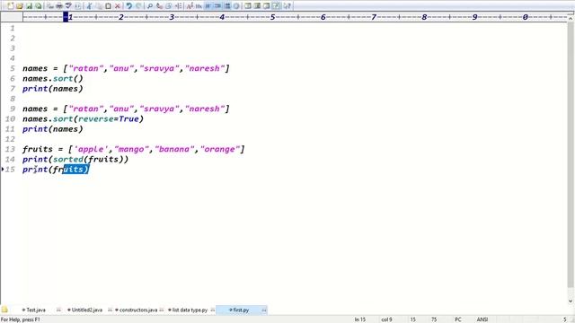Click the Copy toolbar icon
575x323 pixels.
[x=98, y=6]
